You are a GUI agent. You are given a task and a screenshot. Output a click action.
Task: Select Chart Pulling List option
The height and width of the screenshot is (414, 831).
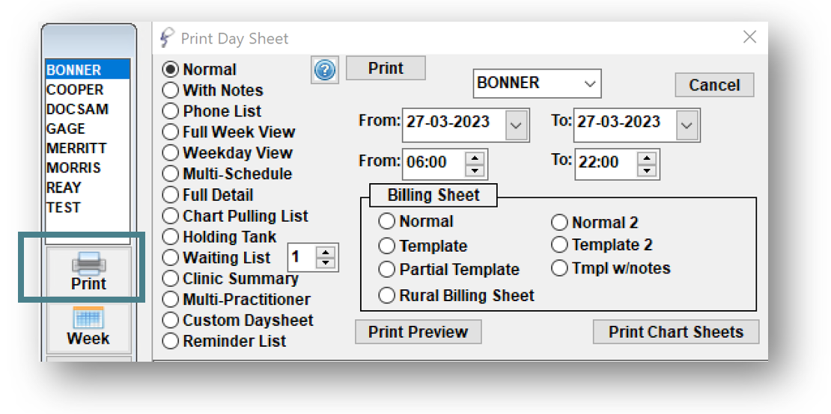[171, 216]
